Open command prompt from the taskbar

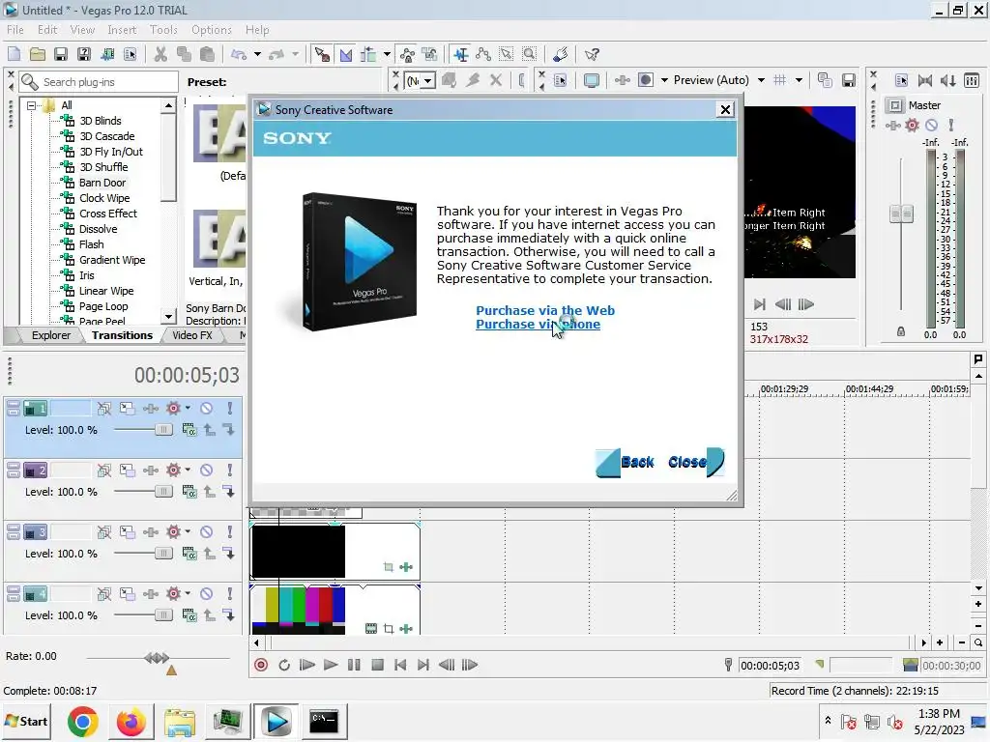coord(324,721)
